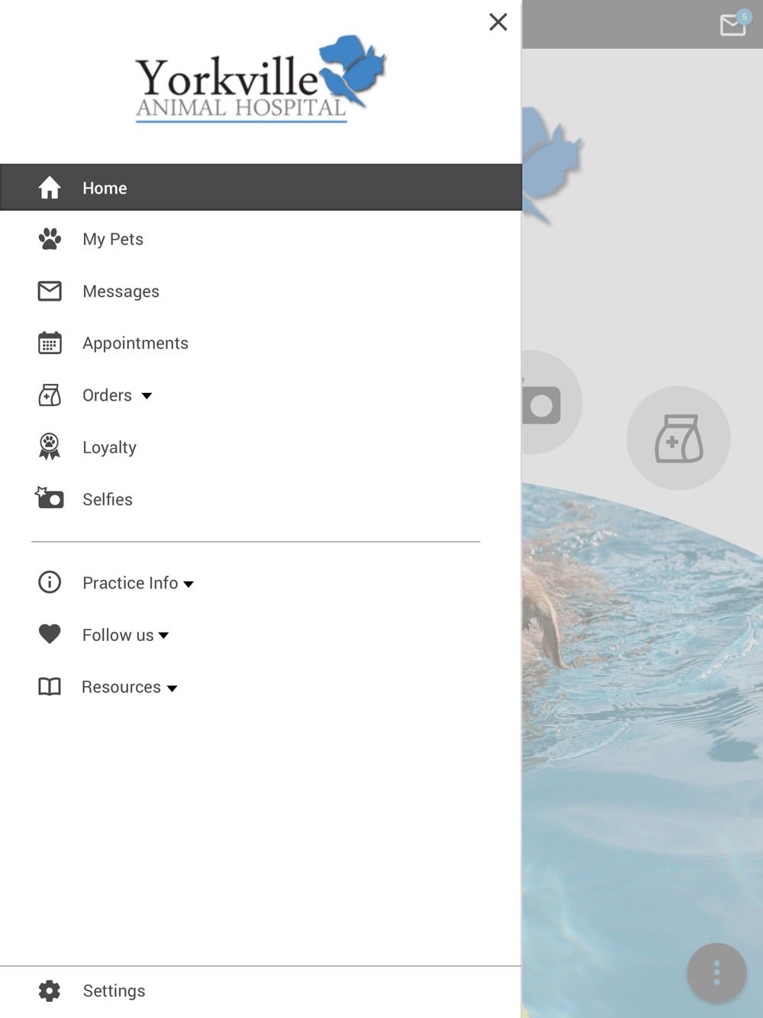This screenshot has height=1018, width=763.
Task: Open Selfies menu item
Action: click(261, 498)
